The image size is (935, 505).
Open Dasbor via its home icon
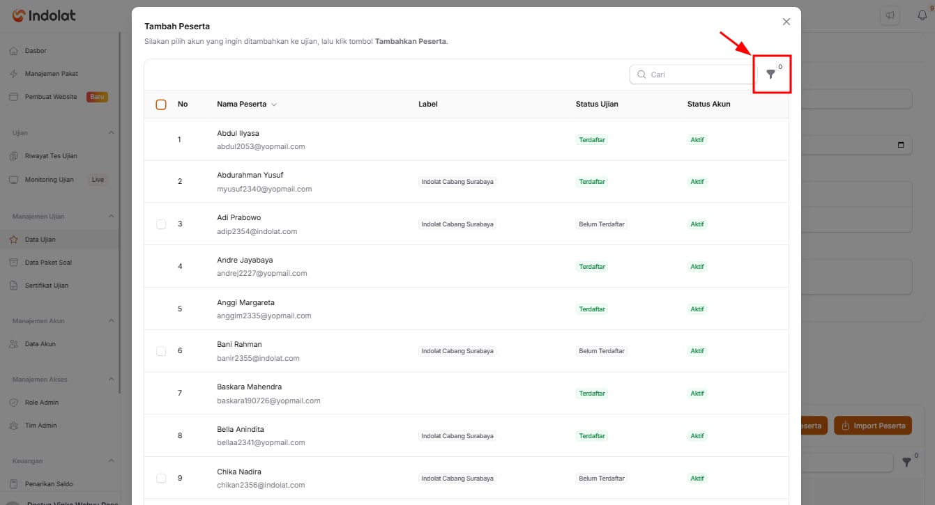click(13, 51)
